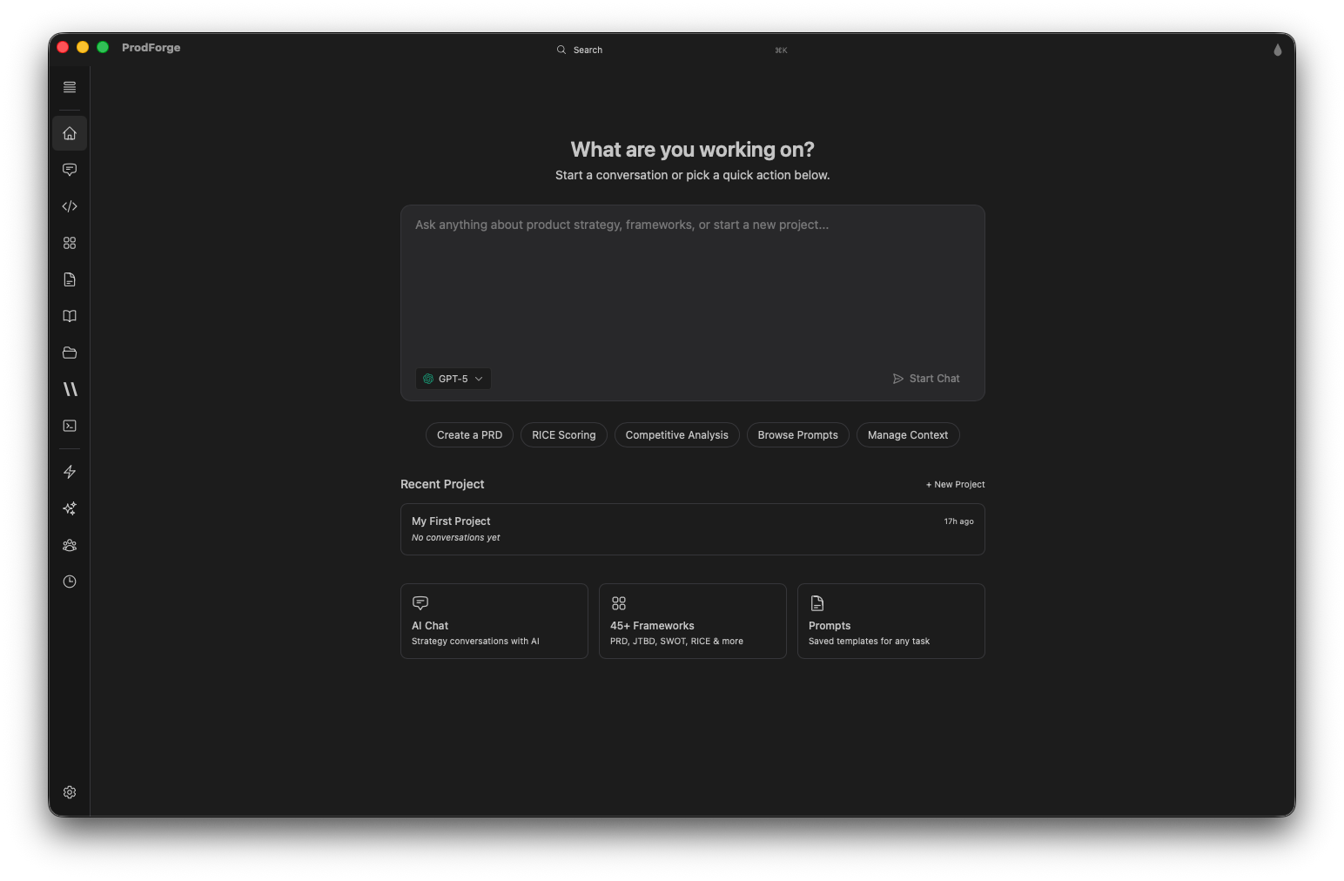The width and height of the screenshot is (1344, 881).
Task: Collapse the sidebar with the hamburger icon
Action: (x=70, y=87)
